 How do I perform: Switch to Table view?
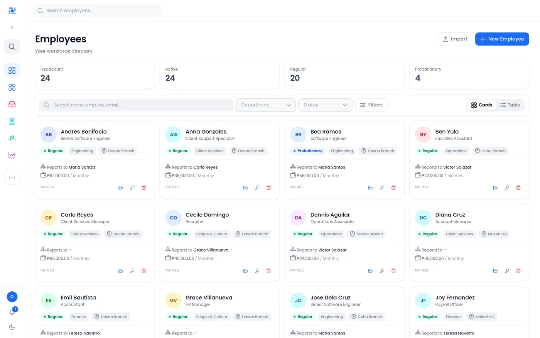[x=510, y=105]
